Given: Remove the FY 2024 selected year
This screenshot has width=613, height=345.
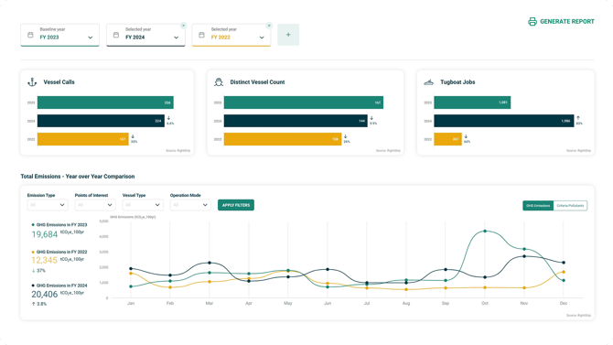Looking at the screenshot, I should pos(183,26).
